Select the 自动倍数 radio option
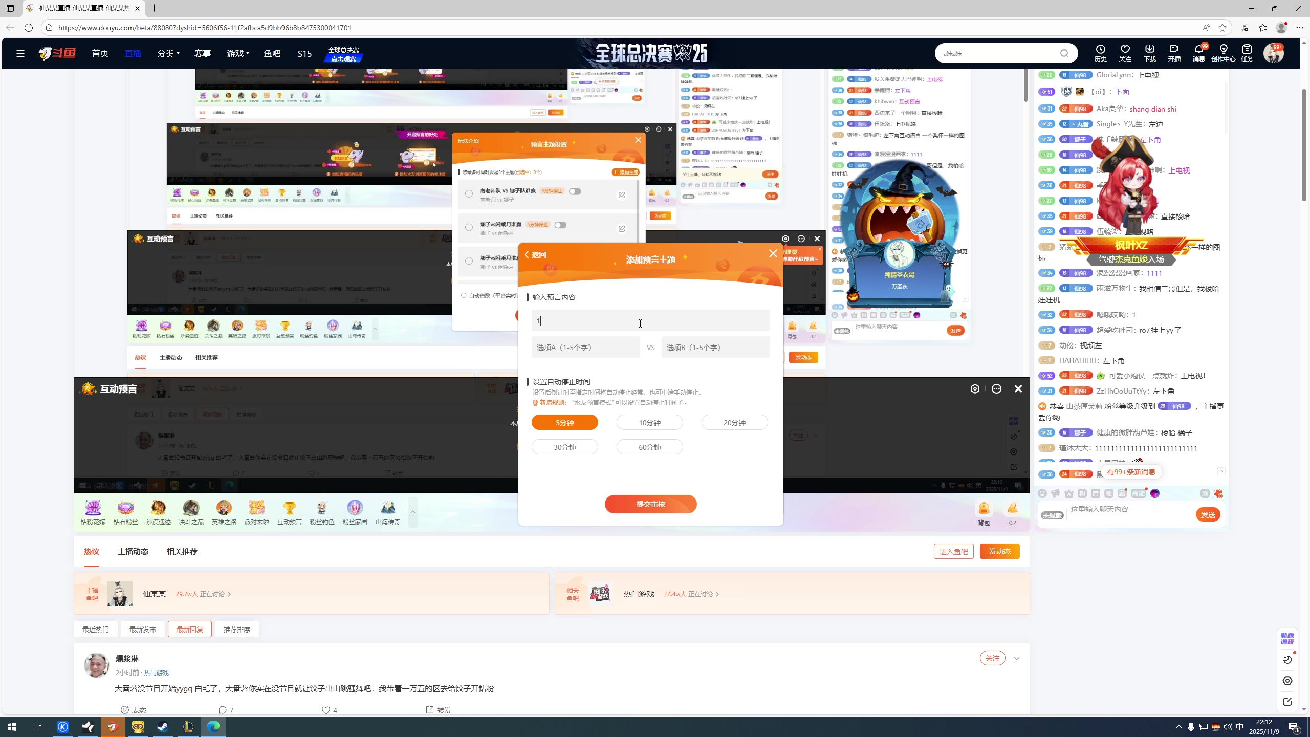The image size is (1310, 737). coord(464,295)
